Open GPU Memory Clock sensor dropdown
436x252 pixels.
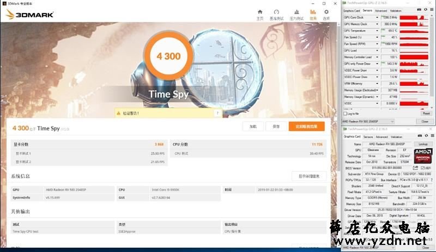pyautogui.click(x=377, y=24)
